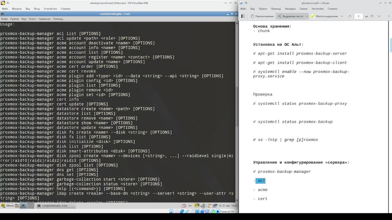
Task: Open terminal Помощь menu
Action: pos(58,19)
